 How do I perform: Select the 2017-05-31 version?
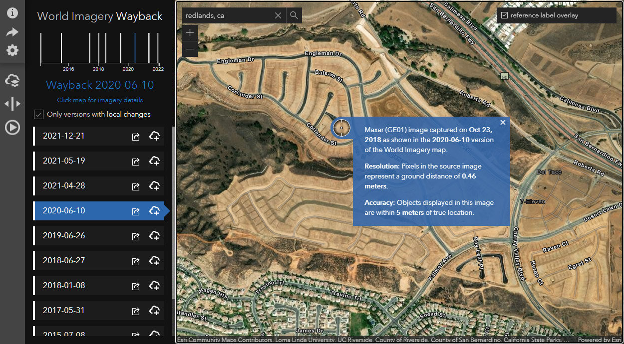(98, 311)
